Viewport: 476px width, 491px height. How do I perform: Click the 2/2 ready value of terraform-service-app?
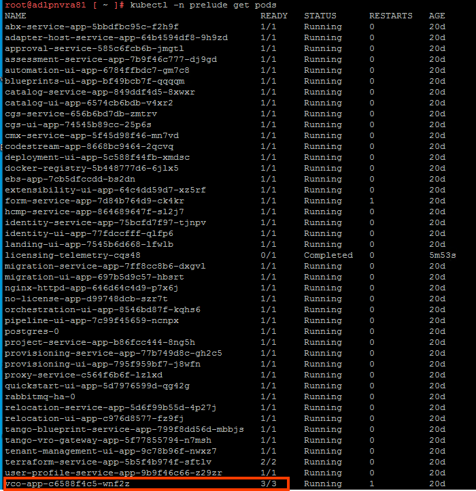[x=269, y=462]
